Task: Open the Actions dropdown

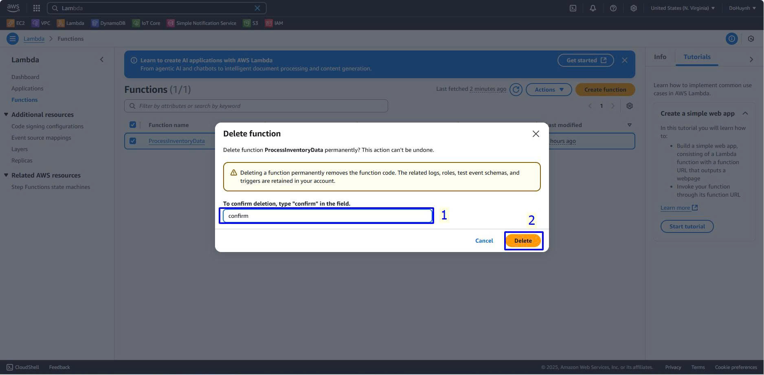Action: 549,90
